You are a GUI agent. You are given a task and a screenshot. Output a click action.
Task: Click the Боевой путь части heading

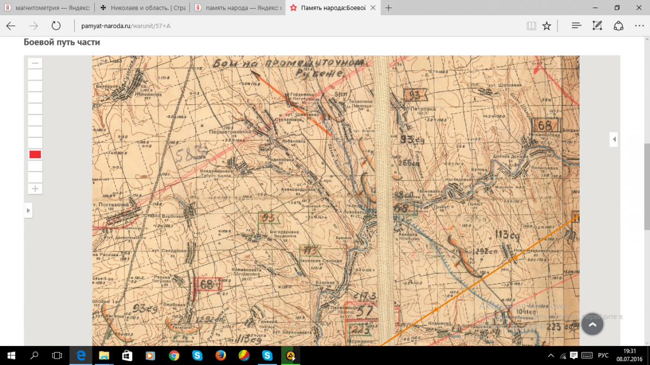[x=62, y=42]
